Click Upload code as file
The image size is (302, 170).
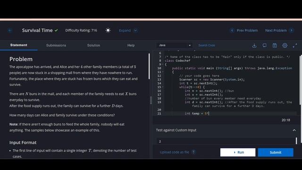point(174,152)
